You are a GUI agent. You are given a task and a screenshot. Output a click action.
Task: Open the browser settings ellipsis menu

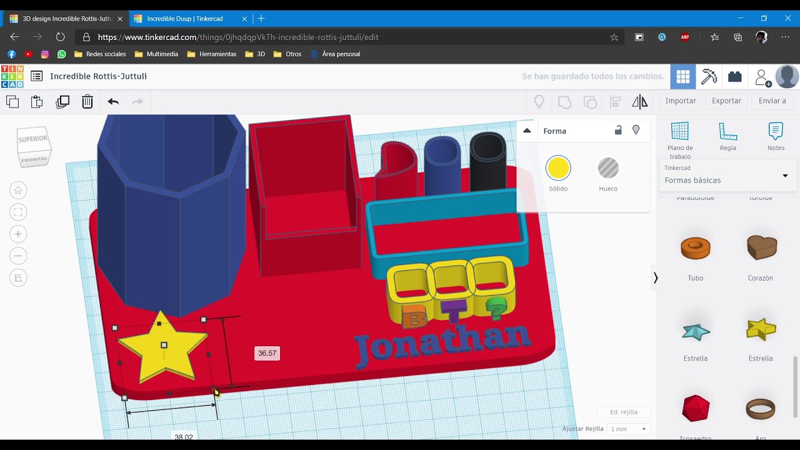[785, 37]
